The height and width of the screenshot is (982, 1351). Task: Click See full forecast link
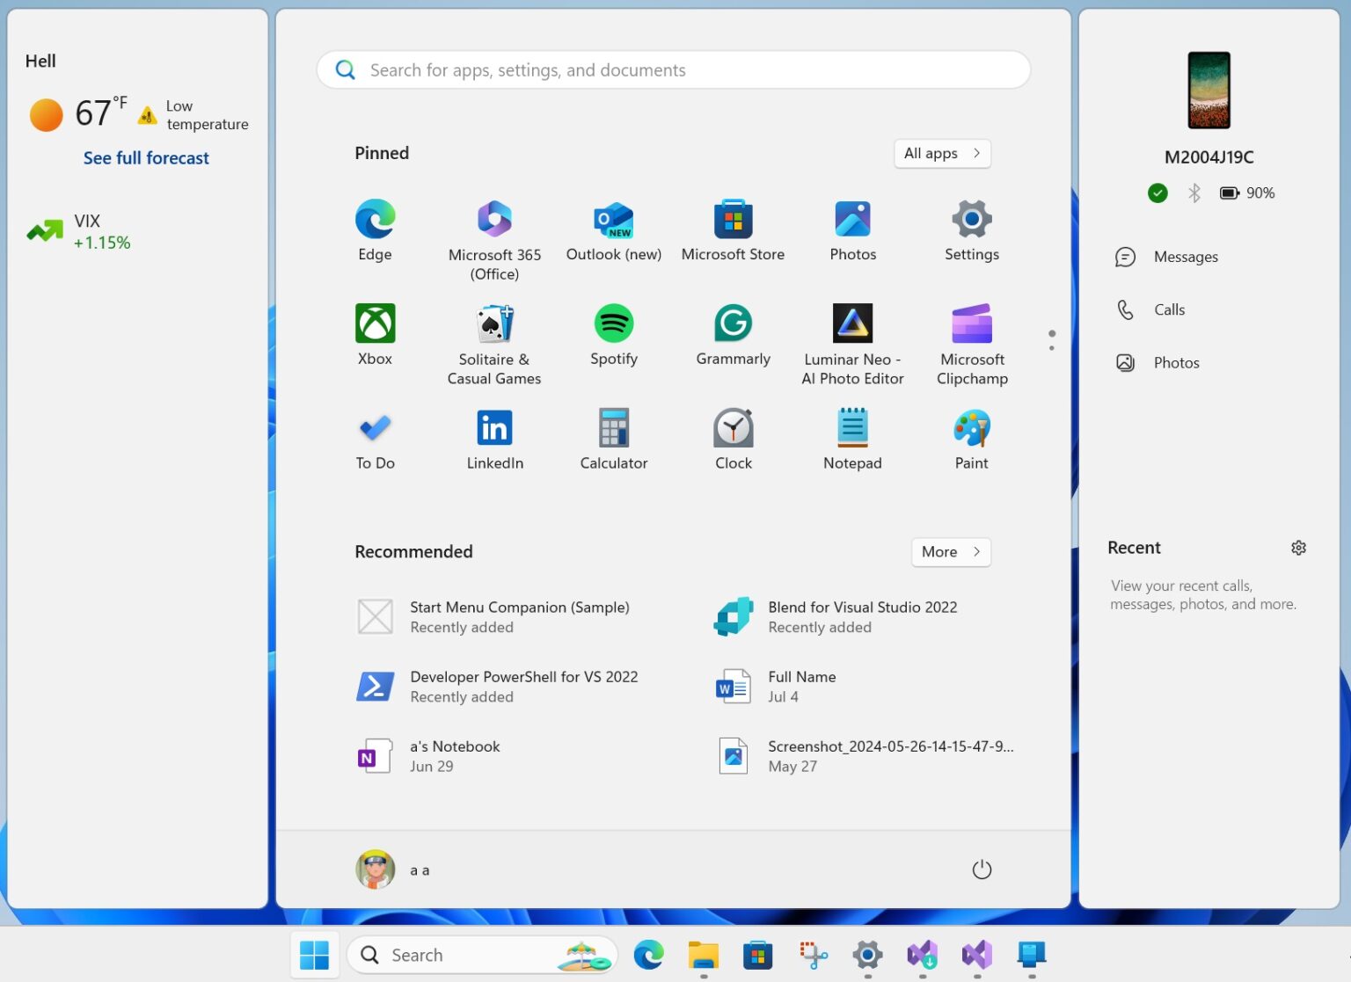pyautogui.click(x=146, y=157)
